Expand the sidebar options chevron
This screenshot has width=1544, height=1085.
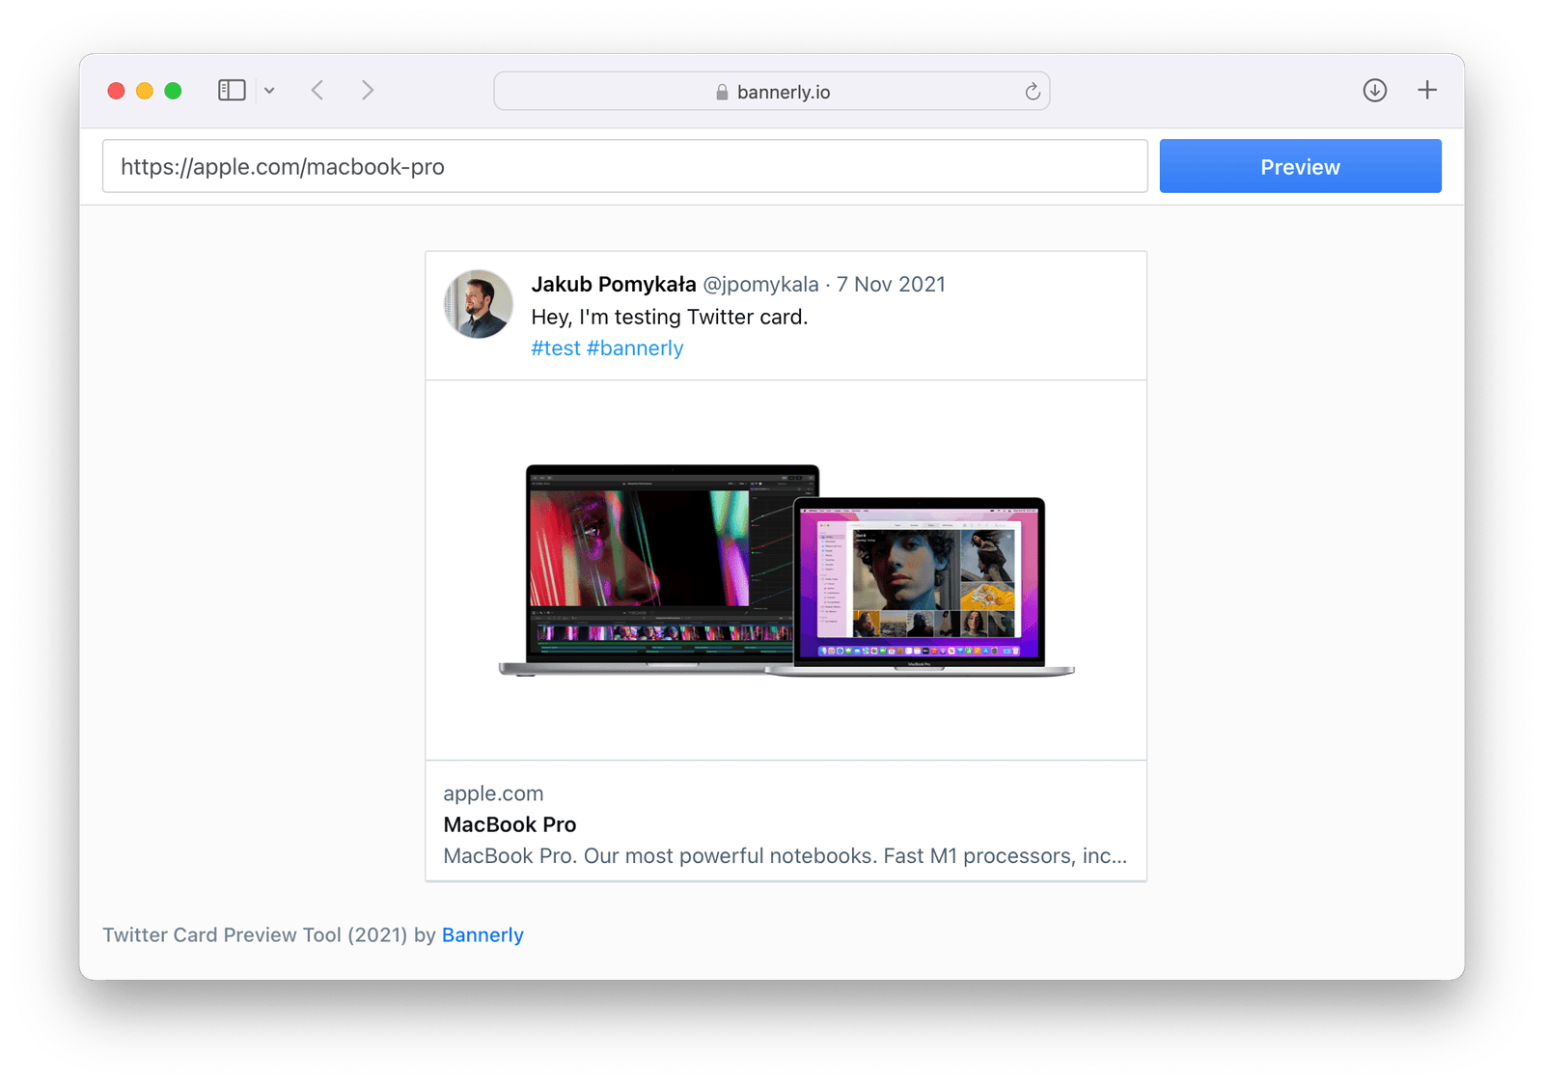(269, 90)
